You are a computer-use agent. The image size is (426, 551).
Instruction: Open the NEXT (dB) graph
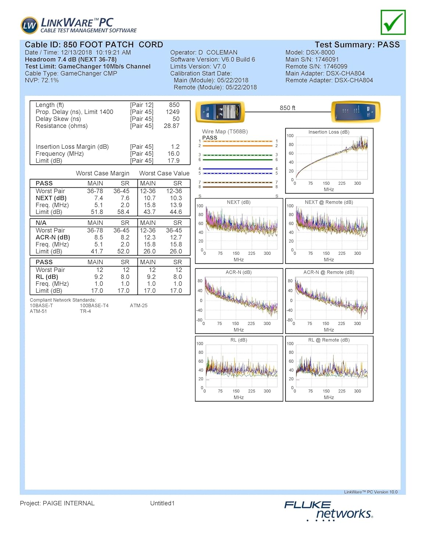click(x=239, y=231)
